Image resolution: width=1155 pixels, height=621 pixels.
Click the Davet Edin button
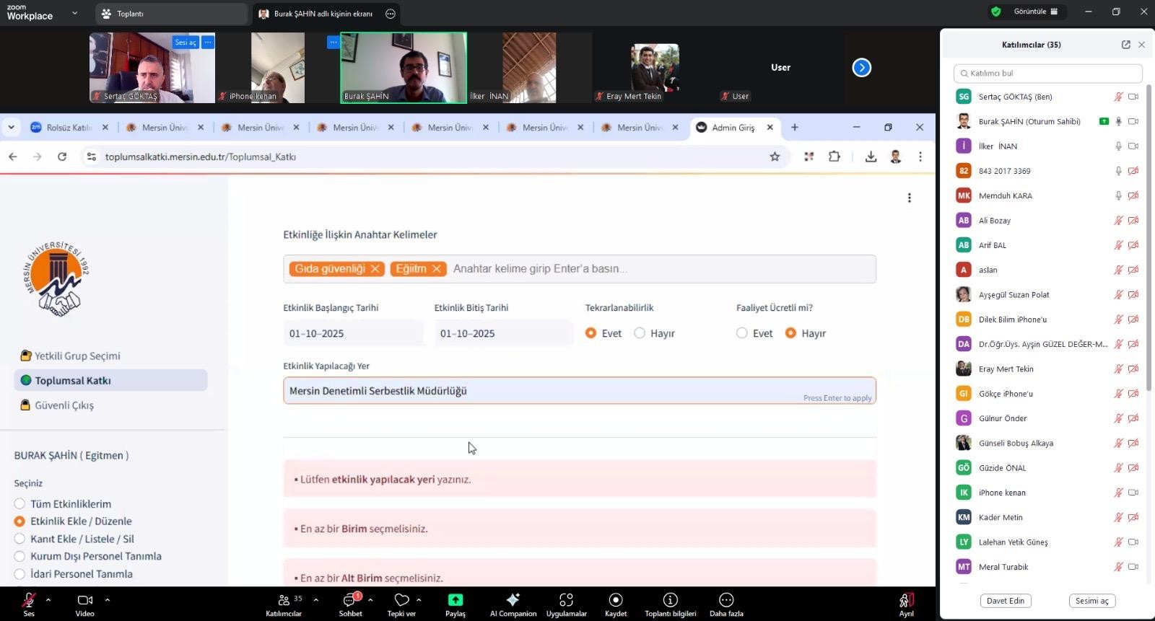pyautogui.click(x=1006, y=601)
